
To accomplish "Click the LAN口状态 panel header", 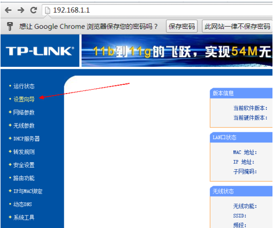I will [241, 138].
